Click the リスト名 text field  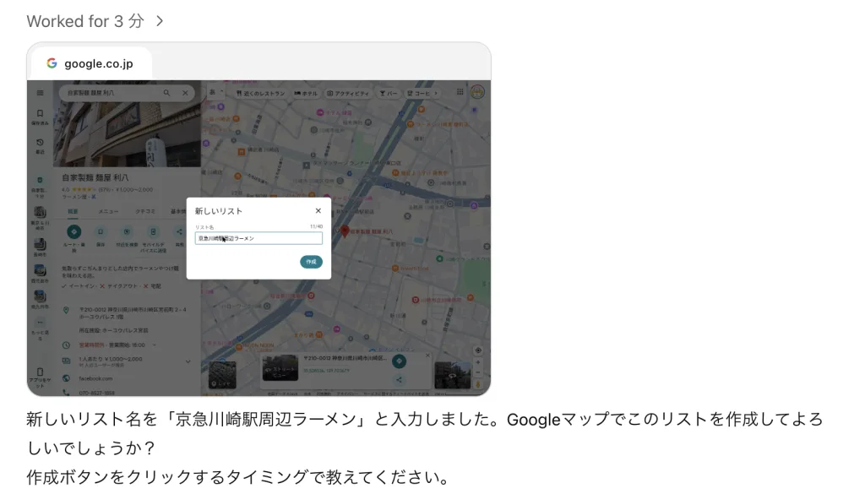click(258, 238)
